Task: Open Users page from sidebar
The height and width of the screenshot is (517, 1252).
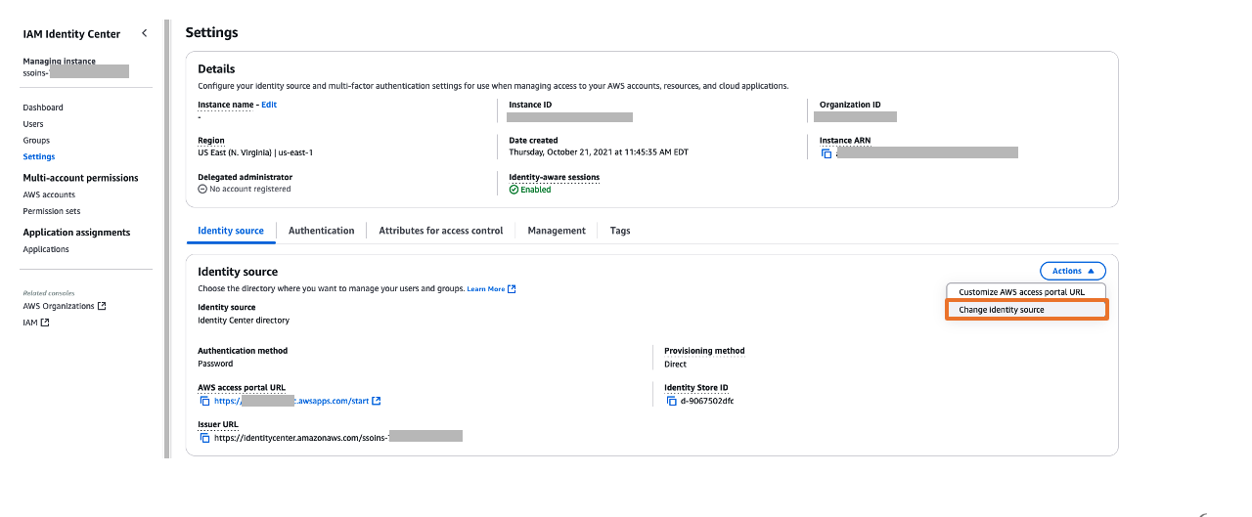Action: click(33, 124)
